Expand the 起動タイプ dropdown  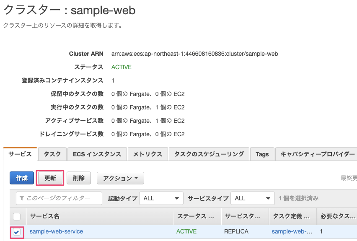[x=161, y=198]
